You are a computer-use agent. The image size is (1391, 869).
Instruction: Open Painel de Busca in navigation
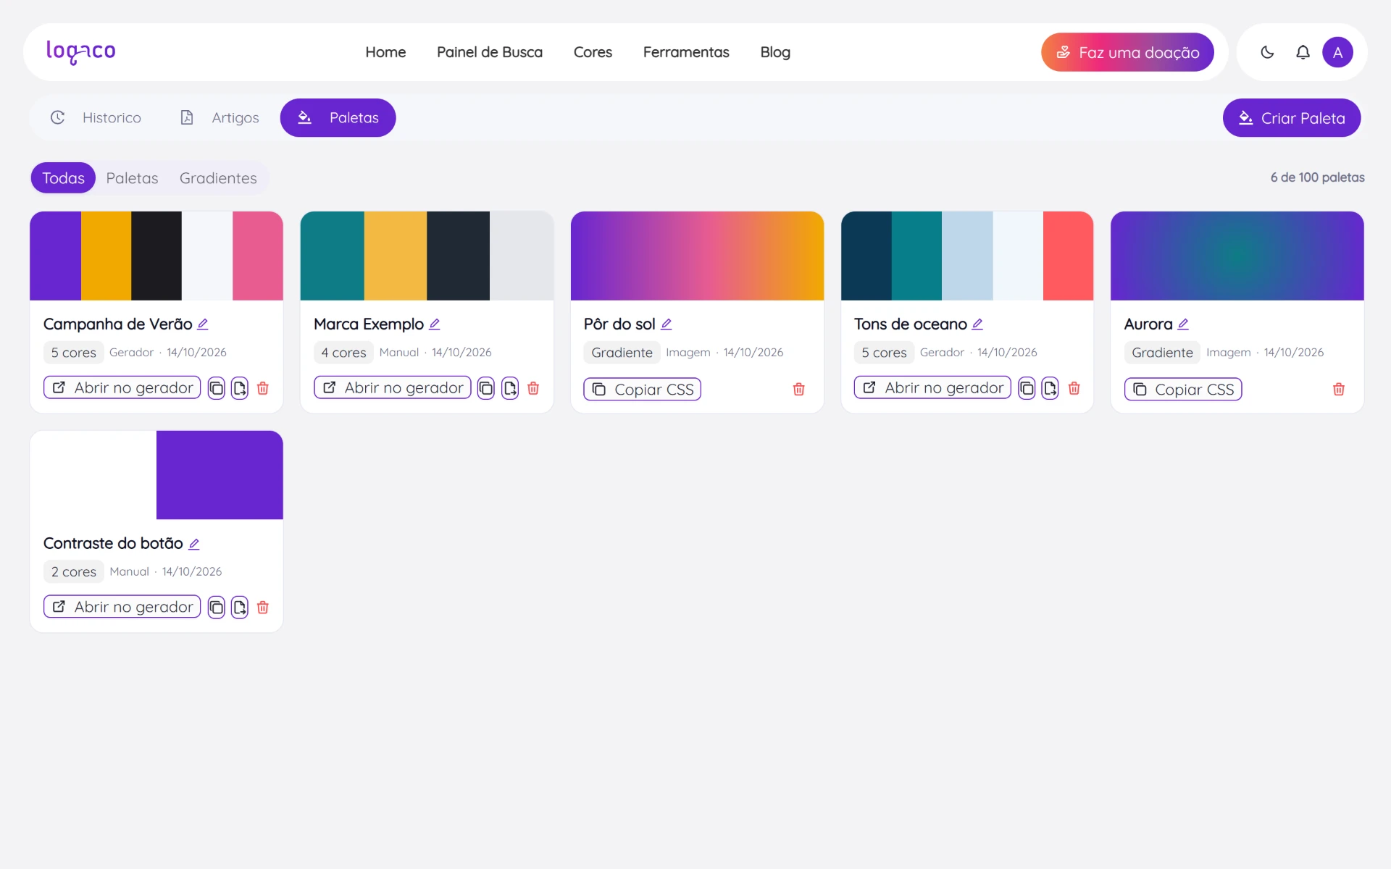pos(490,52)
